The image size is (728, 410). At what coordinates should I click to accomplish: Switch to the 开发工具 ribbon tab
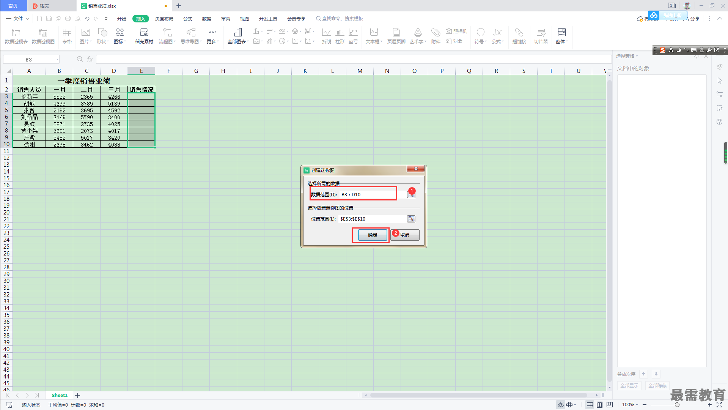[x=268, y=19]
